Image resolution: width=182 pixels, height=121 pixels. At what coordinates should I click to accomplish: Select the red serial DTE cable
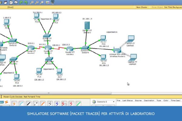pyautogui.click(x=71, y=103)
